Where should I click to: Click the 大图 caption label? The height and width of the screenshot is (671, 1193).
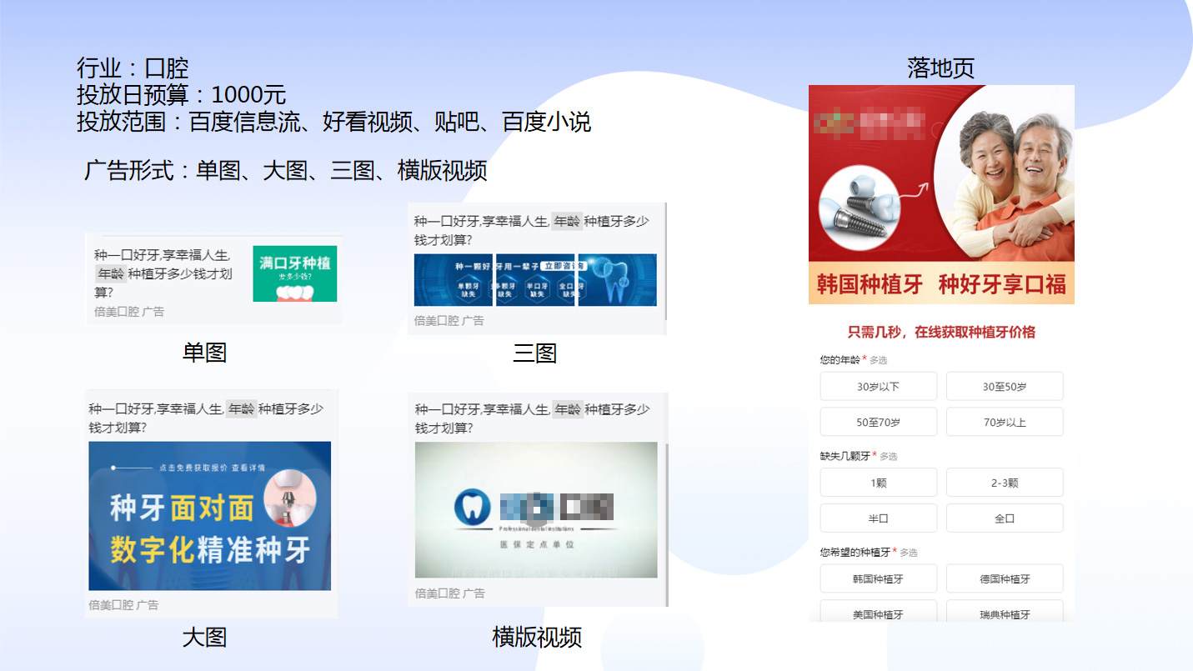pos(204,638)
